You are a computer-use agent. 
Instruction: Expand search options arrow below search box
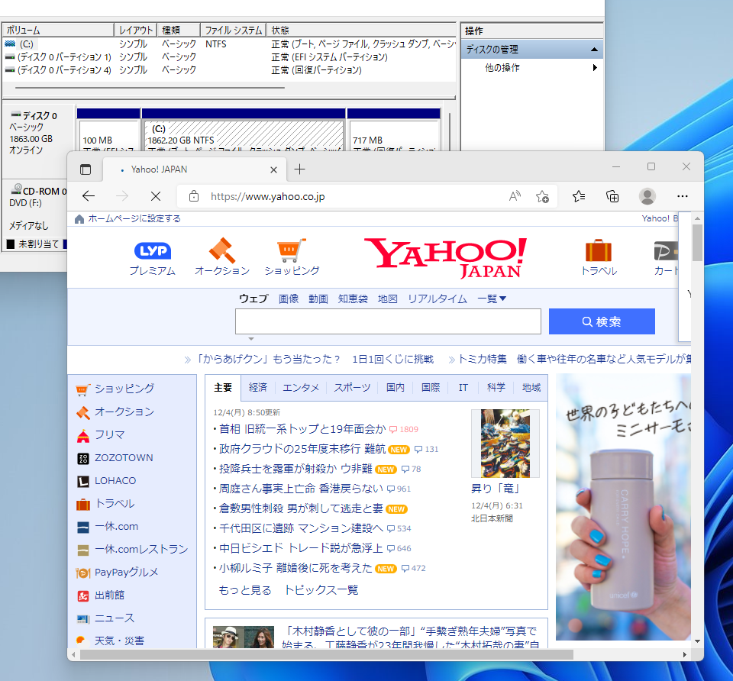point(251,339)
